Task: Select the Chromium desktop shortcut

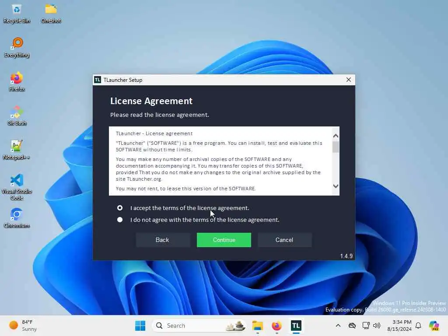Action: tap(17, 218)
